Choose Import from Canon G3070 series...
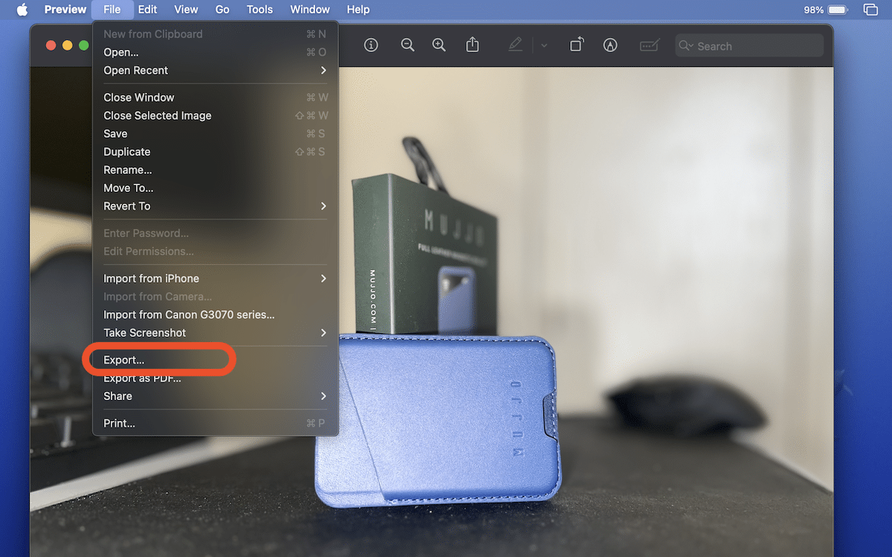 pyautogui.click(x=216, y=315)
